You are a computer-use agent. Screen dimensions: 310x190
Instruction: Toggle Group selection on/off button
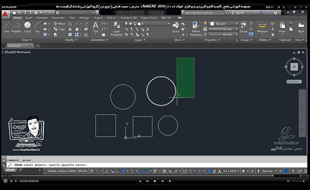(251, 35)
